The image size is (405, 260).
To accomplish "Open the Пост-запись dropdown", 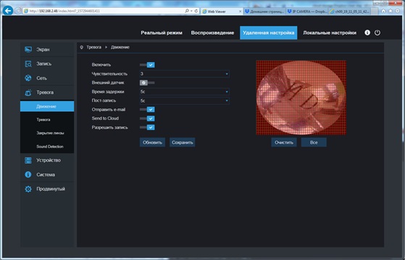I will pyautogui.click(x=185, y=100).
